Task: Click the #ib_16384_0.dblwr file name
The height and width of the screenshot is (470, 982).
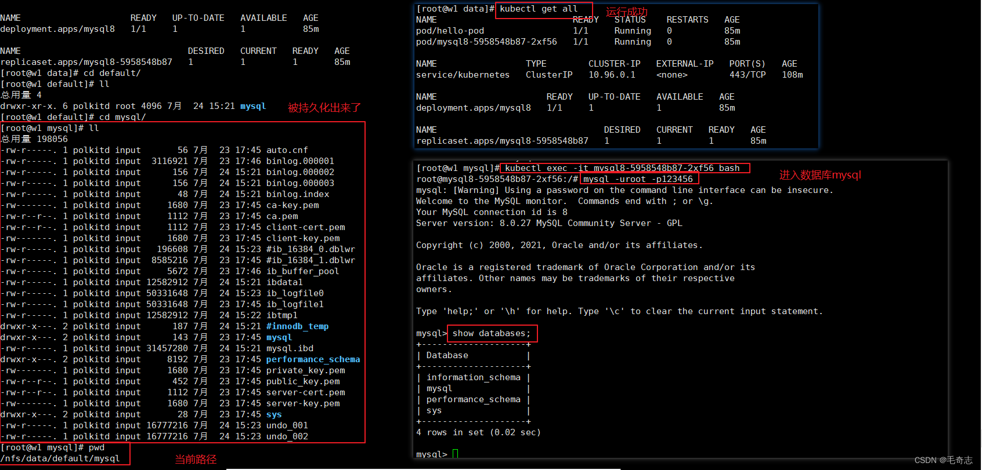Action: point(311,249)
